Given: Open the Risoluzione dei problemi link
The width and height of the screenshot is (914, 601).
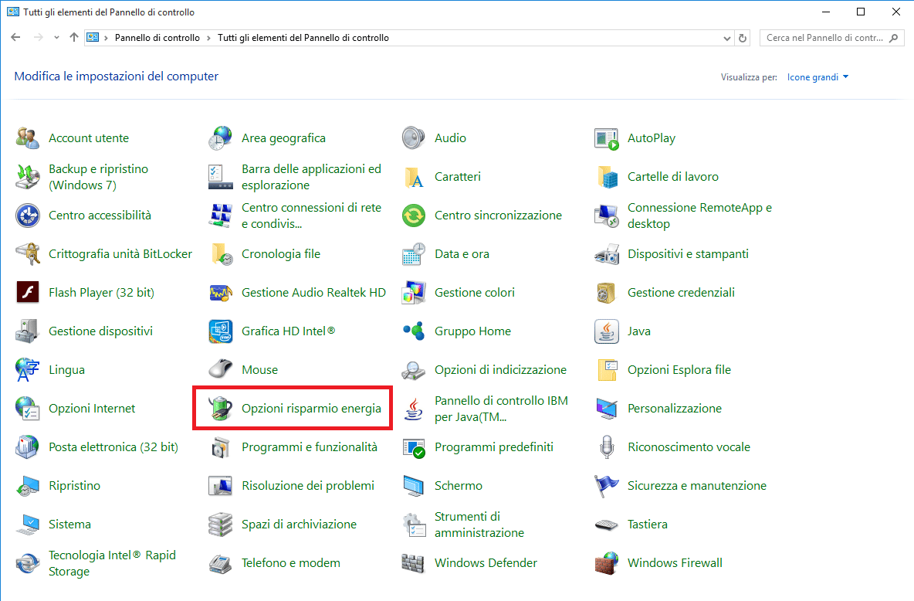Looking at the screenshot, I should (x=308, y=485).
